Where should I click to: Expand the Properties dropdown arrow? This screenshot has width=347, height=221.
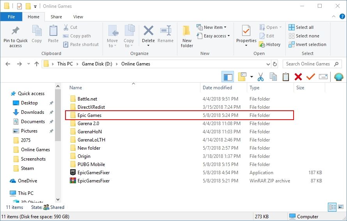click(246, 46)
